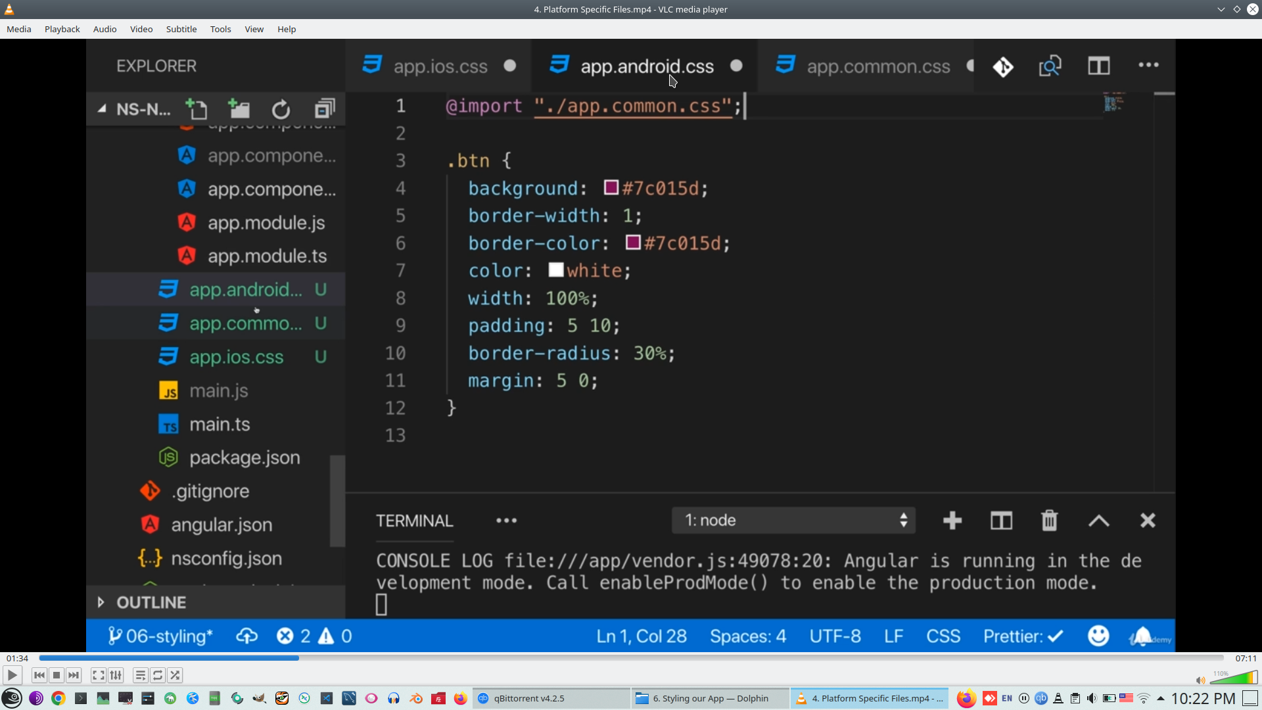Viewport: 1262px width, 710px height.
Task: Open the Subtitle menu
Action: pyautogui.click(x=181, y=29)
